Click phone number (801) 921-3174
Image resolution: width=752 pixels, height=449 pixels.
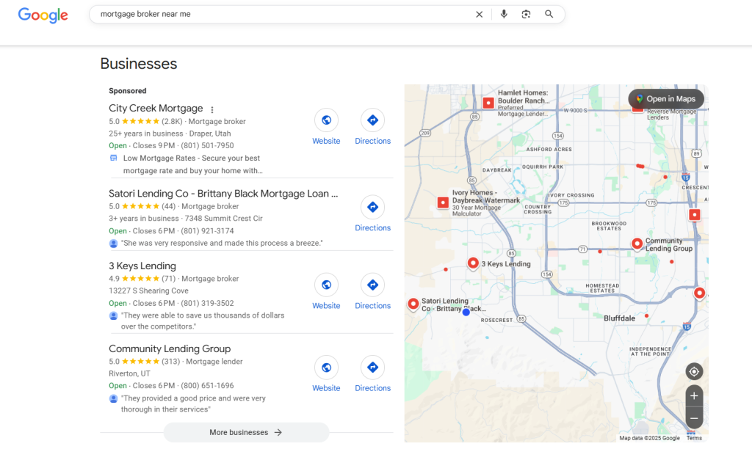point(207,231)
